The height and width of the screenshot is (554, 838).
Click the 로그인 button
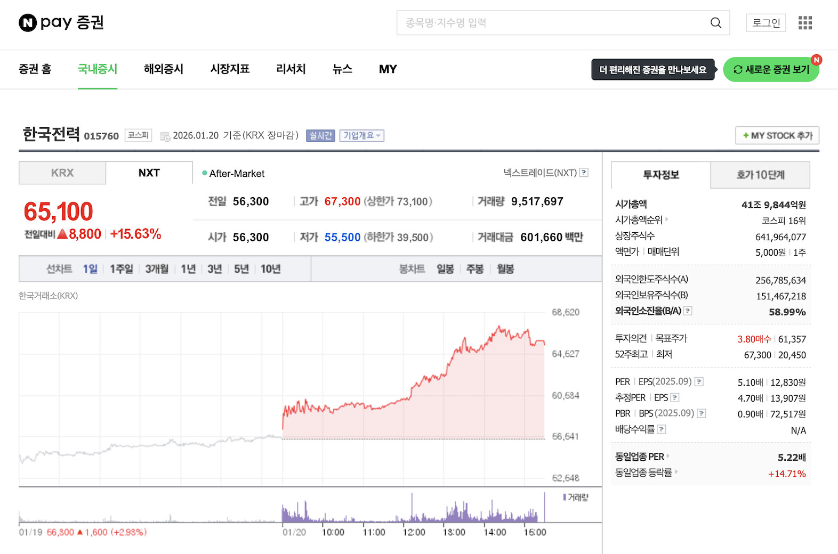point(766,23)
